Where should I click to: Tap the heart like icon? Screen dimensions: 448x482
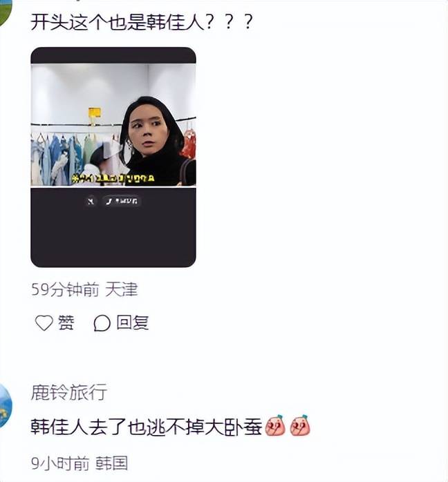click(44, 322)
